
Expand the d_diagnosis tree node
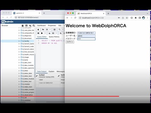click(19, 36)
